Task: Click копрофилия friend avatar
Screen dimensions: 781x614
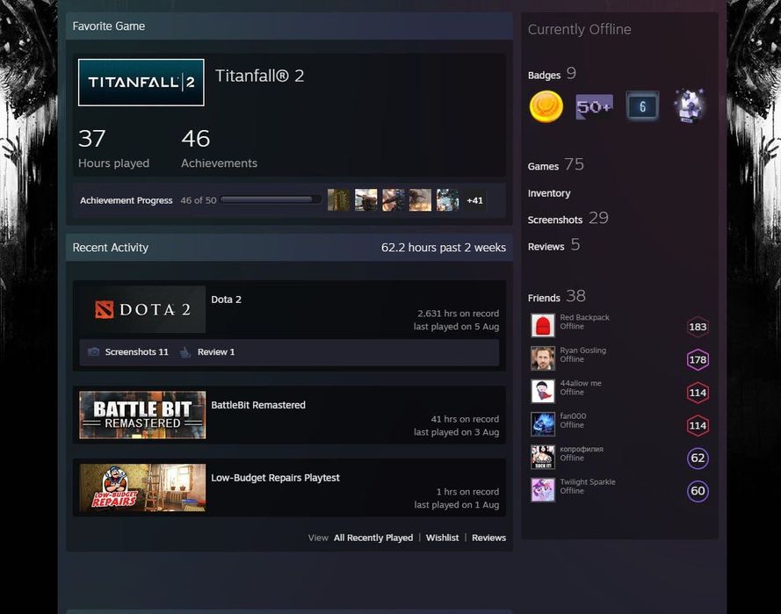Action: 542,457
